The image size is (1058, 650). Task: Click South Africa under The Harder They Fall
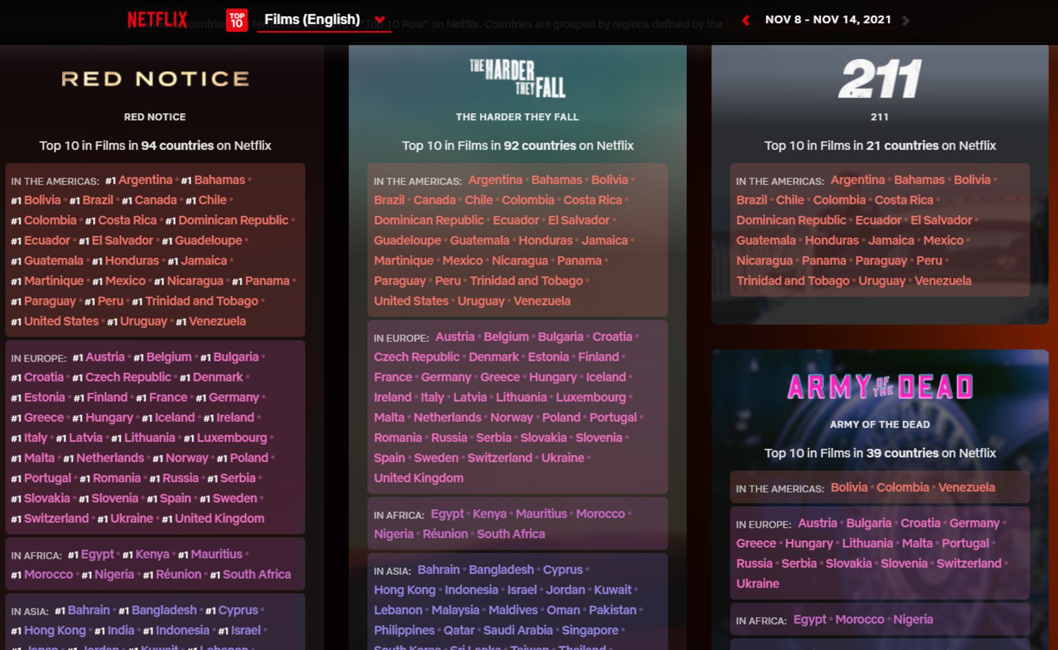click(x=511, y=534)
